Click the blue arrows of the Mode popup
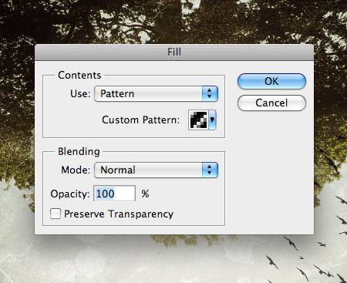Screen dimensions: 347x283 coord(210,170)
